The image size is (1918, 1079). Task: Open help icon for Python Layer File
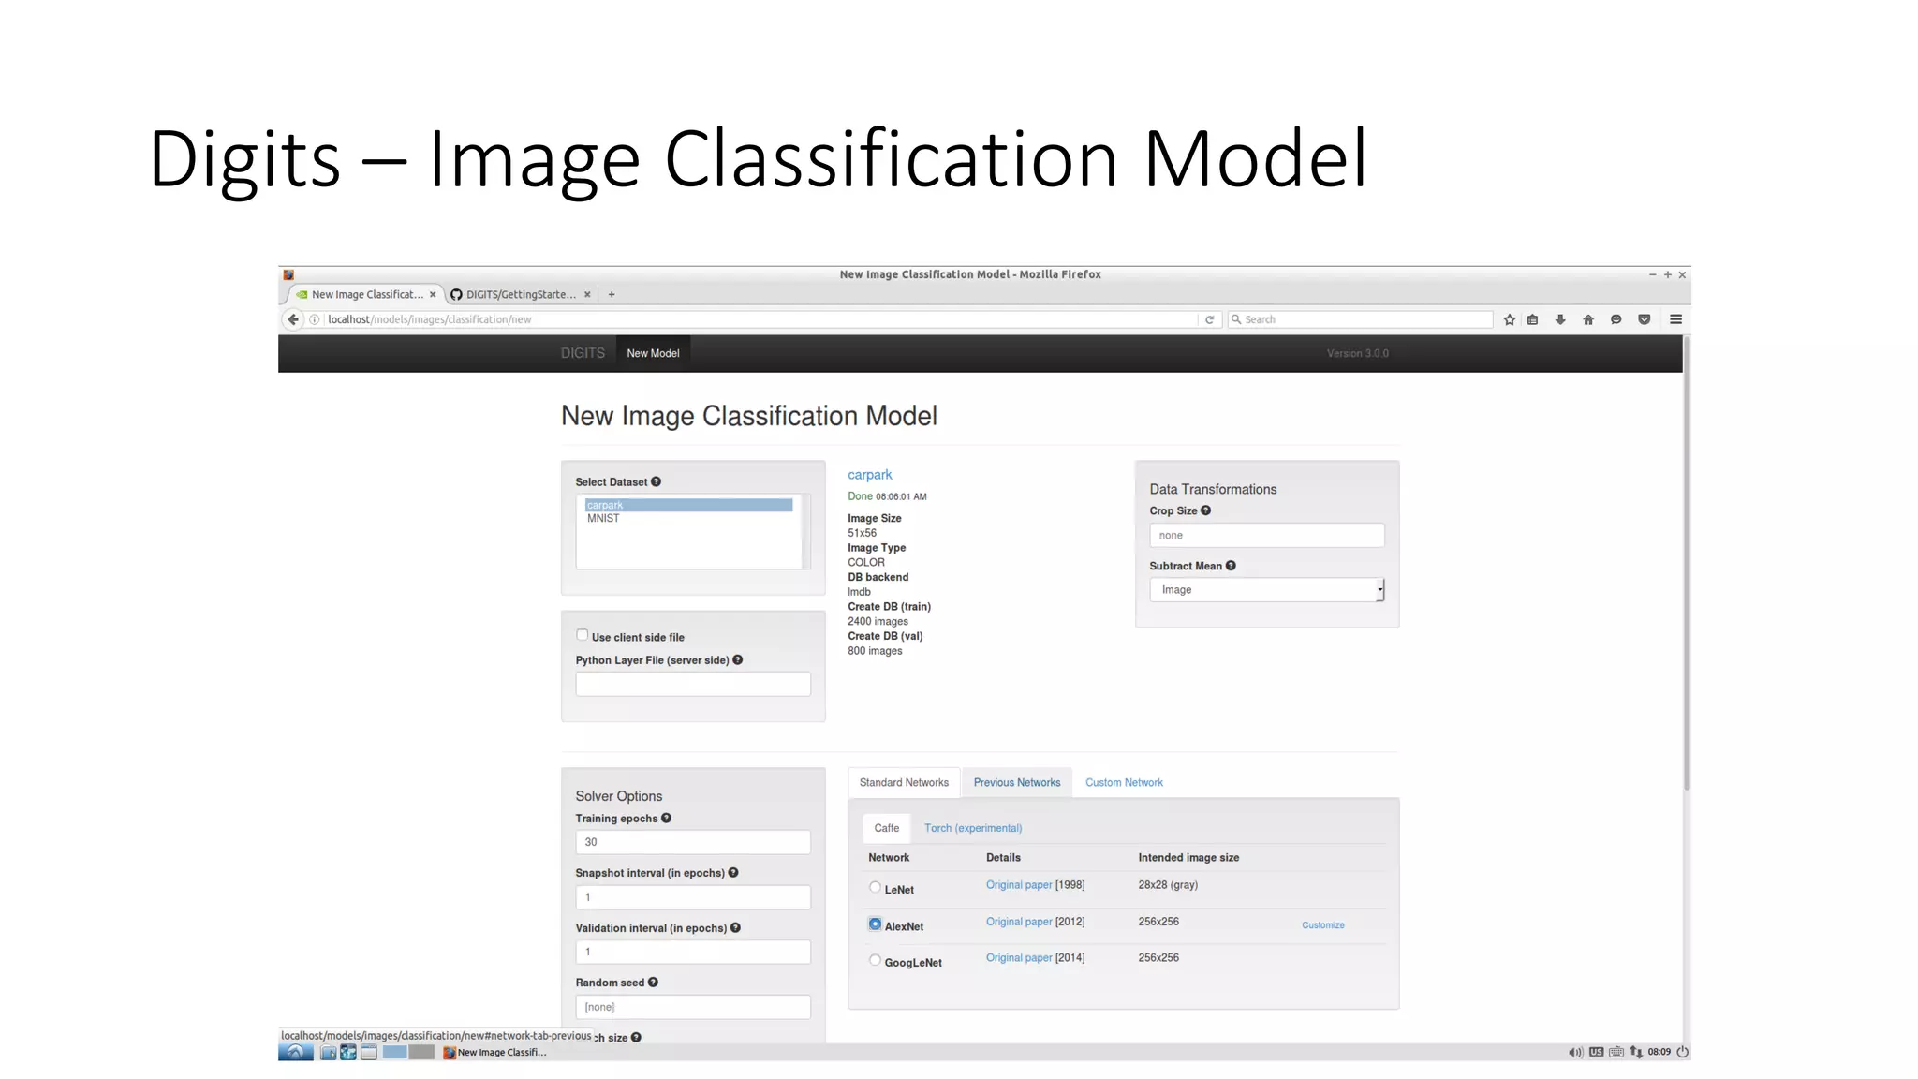pyautogui.click(x=737, y=659)
